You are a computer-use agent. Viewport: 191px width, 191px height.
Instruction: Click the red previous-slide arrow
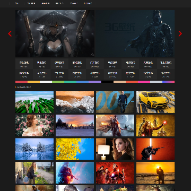click(10, 33)
